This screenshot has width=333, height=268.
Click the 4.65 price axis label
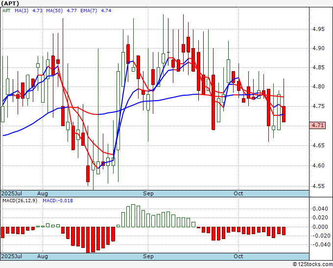(319, 145)
